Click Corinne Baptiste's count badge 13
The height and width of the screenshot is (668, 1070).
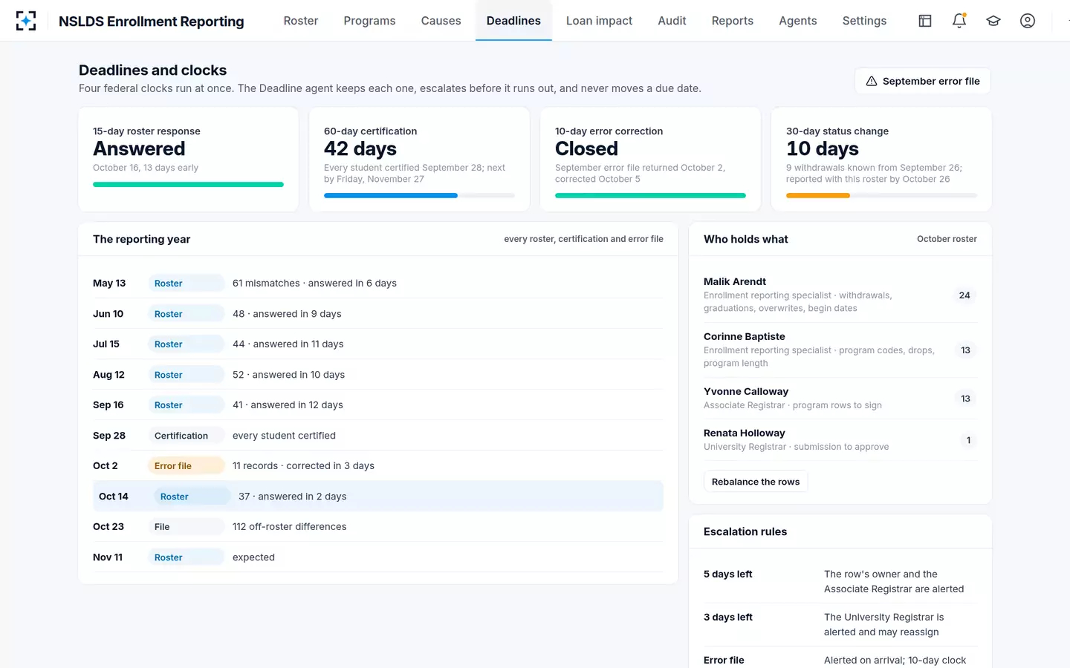point(965,350)
